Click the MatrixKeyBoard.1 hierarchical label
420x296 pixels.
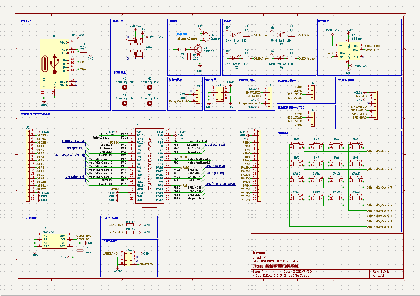point(379,152)
